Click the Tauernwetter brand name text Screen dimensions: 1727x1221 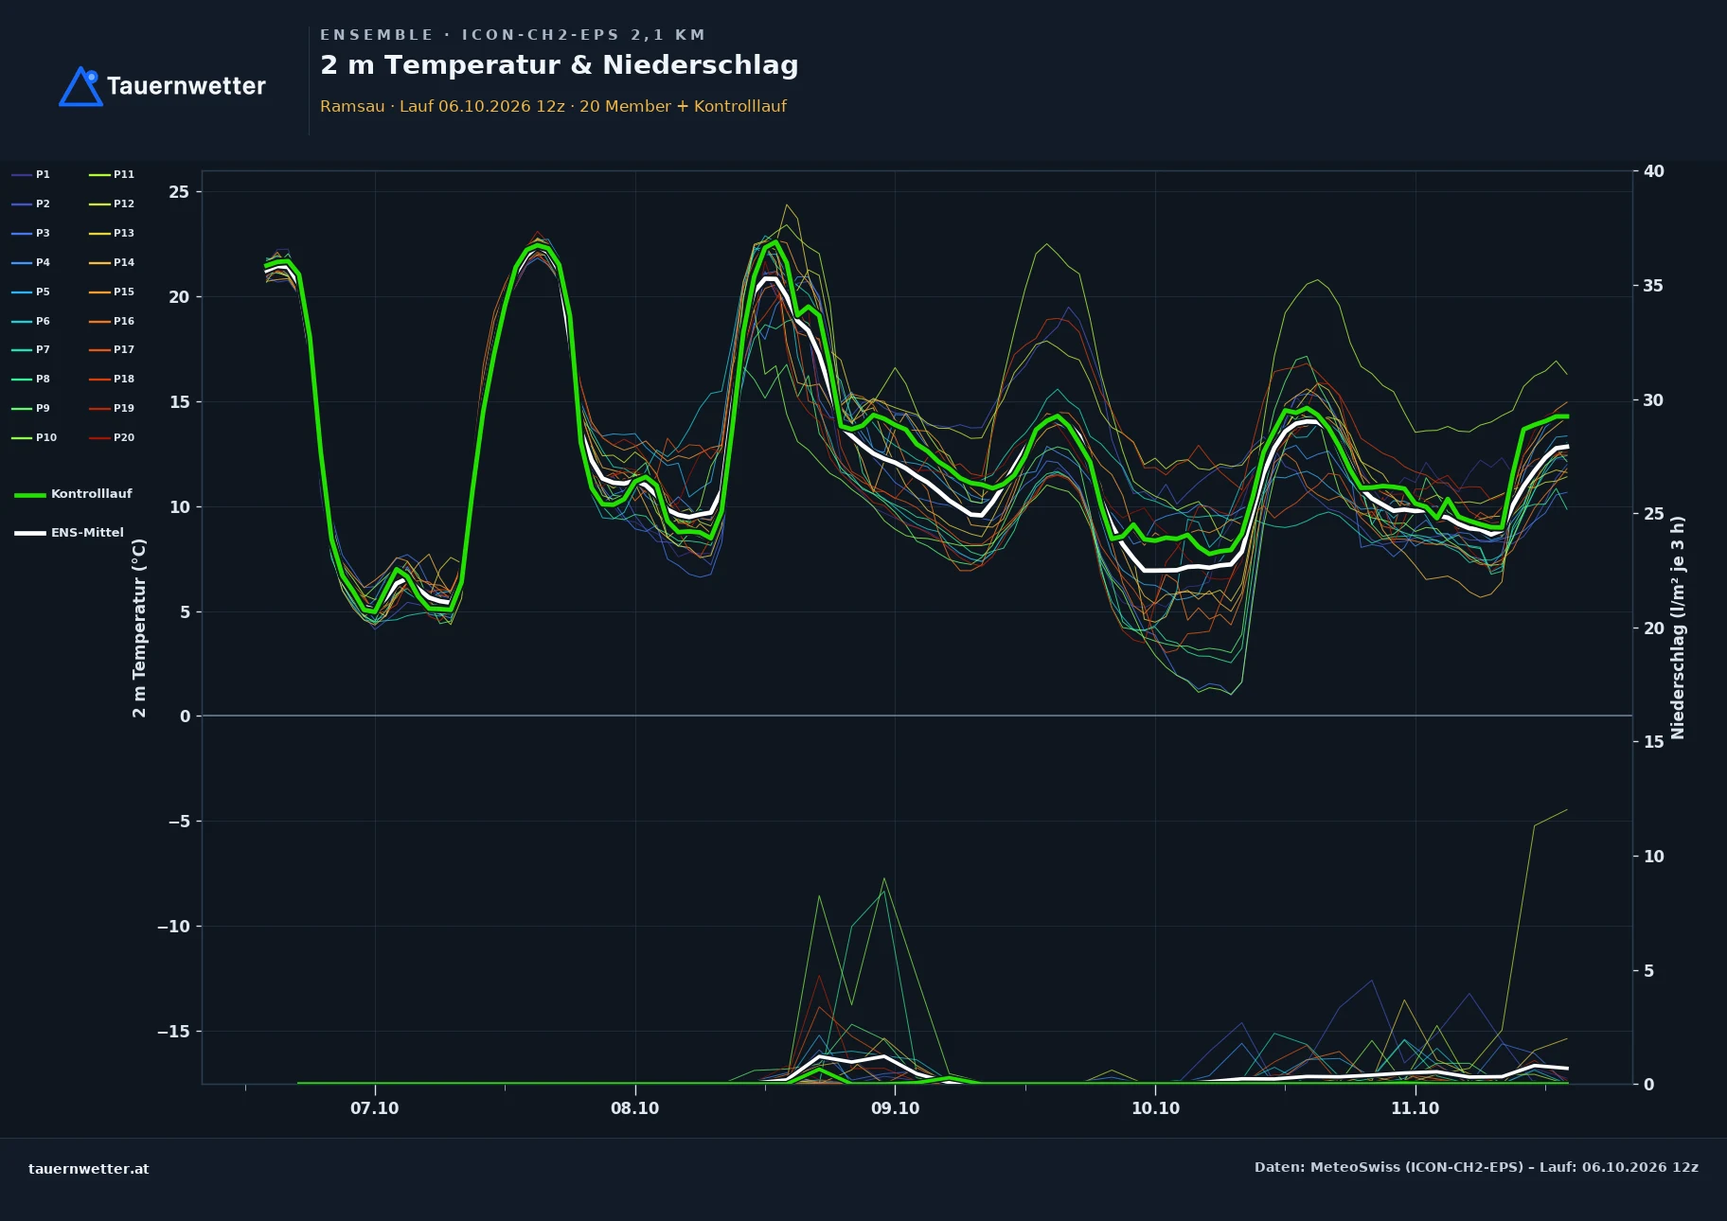click(x=187, y=87)
